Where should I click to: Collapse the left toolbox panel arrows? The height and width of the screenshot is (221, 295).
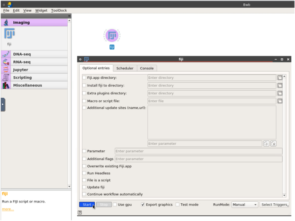tap(69, 16)
